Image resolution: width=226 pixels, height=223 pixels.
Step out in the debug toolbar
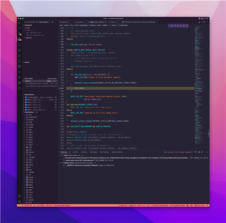click(x=181, y=26)
